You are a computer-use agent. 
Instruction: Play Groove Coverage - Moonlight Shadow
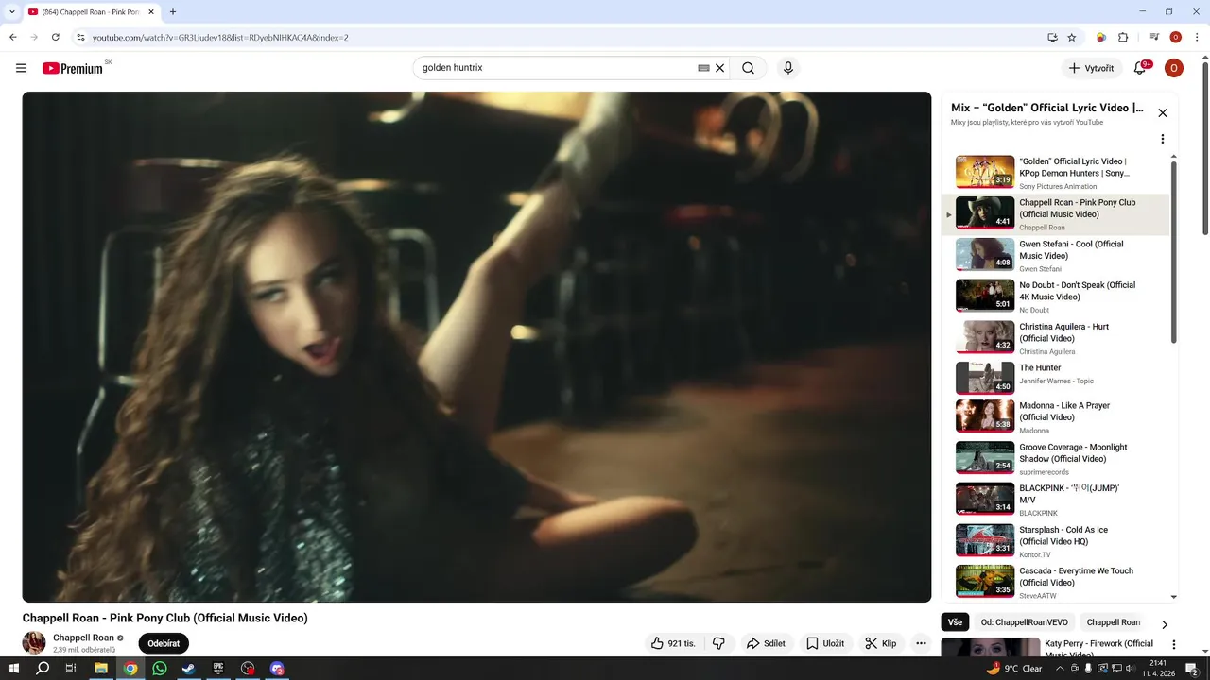click(1055, 458)
